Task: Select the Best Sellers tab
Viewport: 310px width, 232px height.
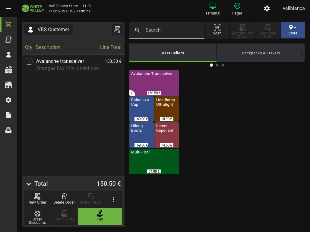Action: [x=173, y=53]
